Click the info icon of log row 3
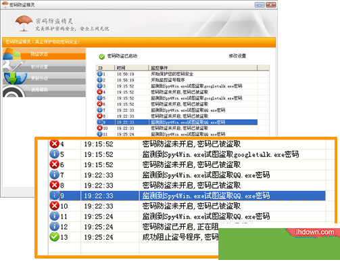 [x=99, y=86]
